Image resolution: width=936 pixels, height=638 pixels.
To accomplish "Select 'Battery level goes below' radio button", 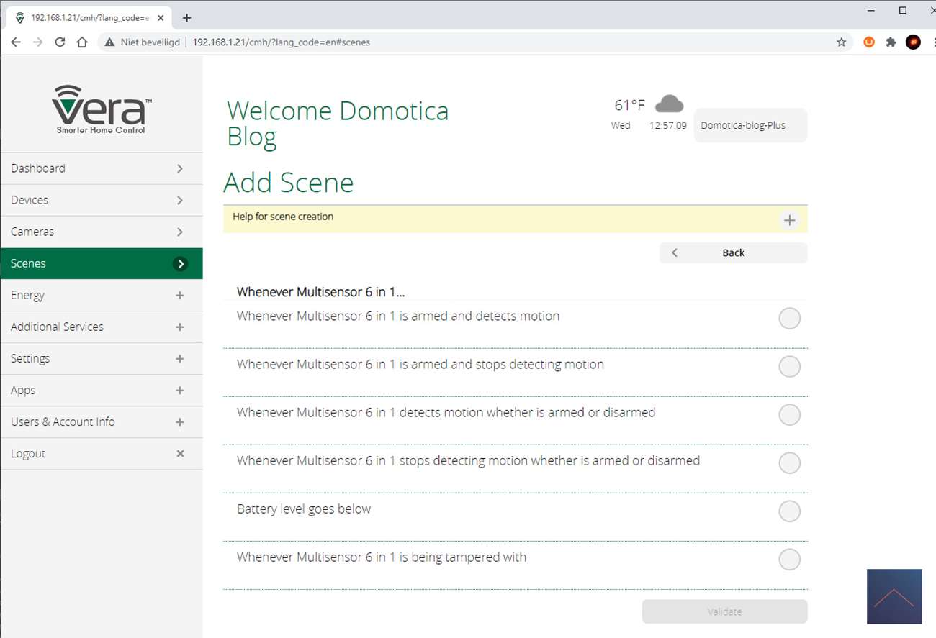I will tap(789, 511).
